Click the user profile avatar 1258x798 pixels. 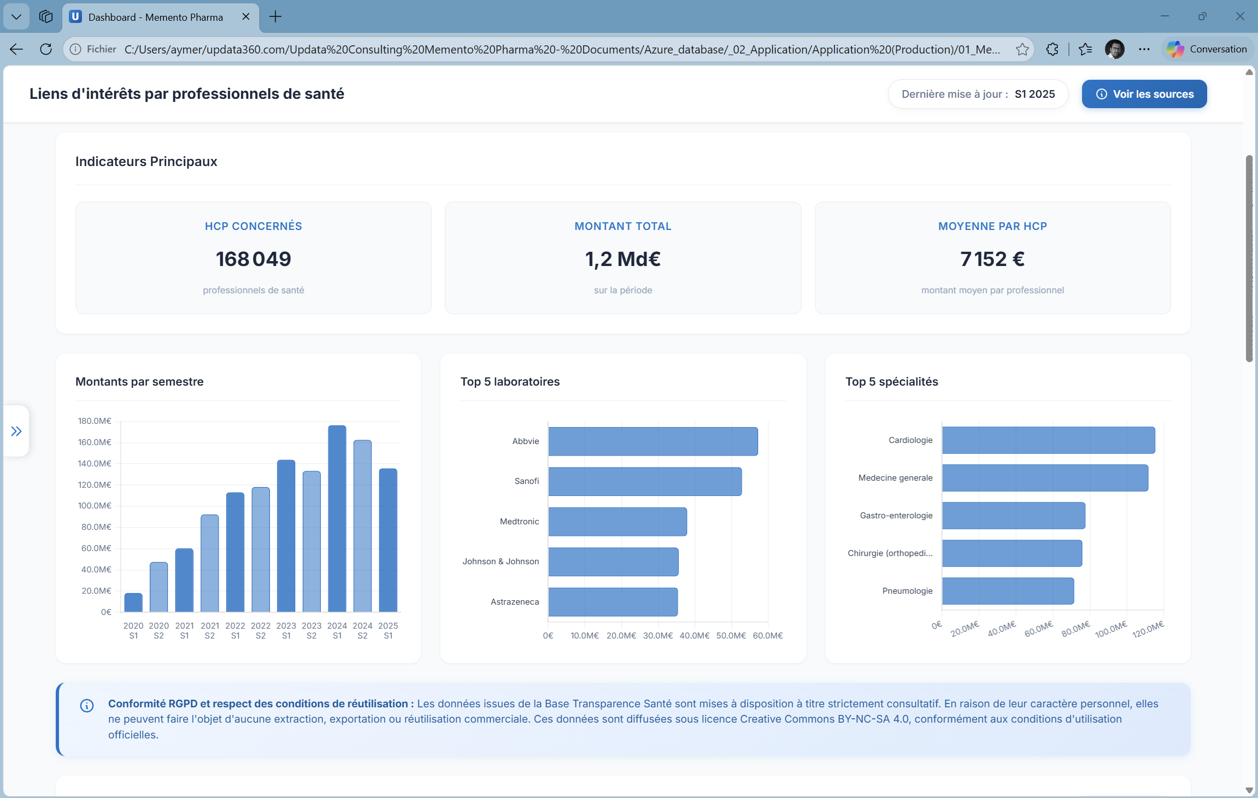(x=1114, y=49)
